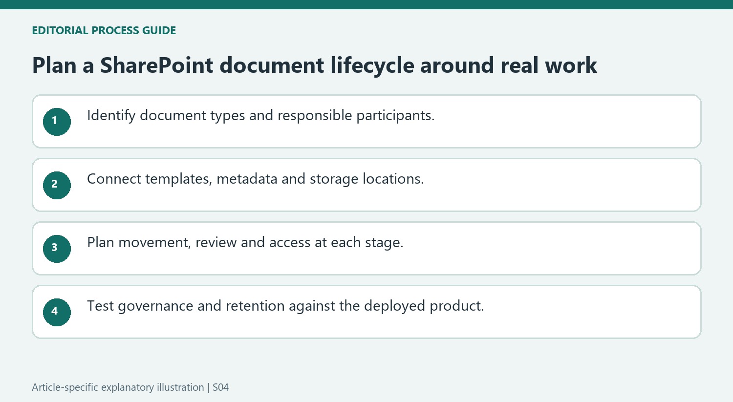The height and width of the screenshot is (402, 733).
Task: Click the green circle badge numbered 3
Action: (57, 249)
